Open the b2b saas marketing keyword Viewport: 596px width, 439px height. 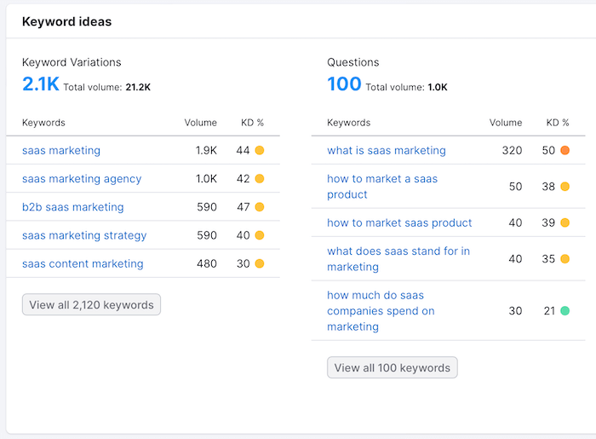(x=73, y=207)
